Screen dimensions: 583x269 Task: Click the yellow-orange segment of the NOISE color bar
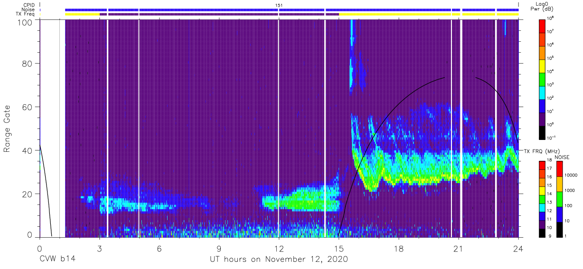[559, 184]
